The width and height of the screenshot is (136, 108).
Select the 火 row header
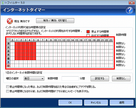(8, 48)
